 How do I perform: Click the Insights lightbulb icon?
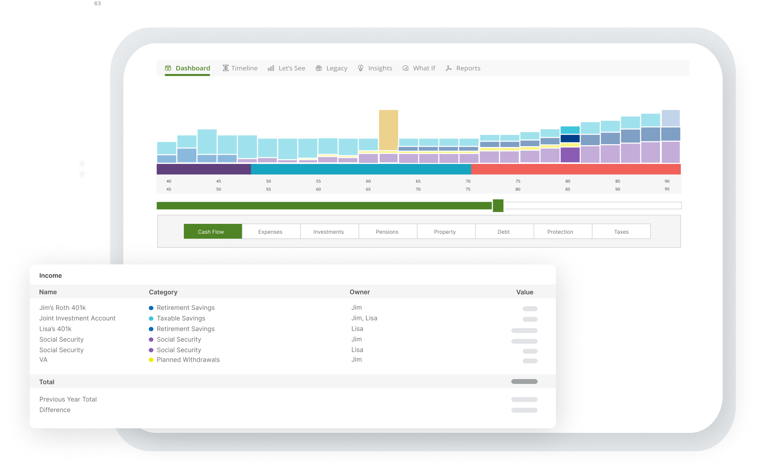(x=361, y=68)
